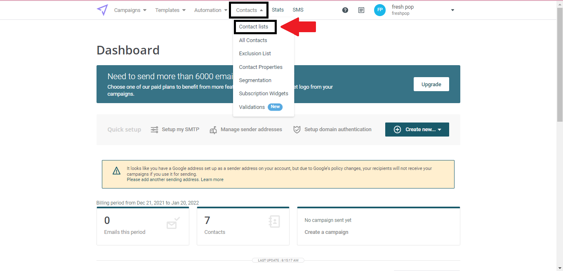The height and width of the screenshot is (271, 563).
Task: Click the Quick setup label
Action: pos(124,130)
